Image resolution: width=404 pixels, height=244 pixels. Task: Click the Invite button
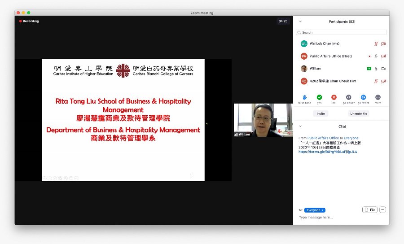(x=321, y=113)
